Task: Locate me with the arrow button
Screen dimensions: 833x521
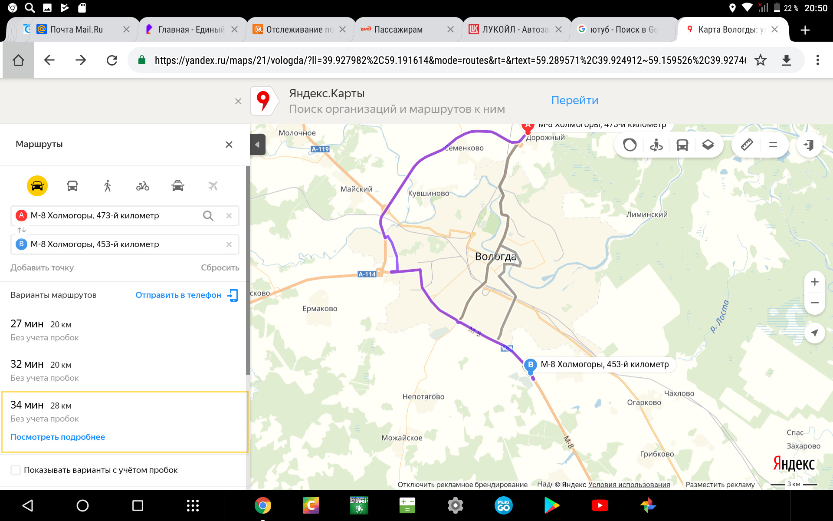Action: click(x=815, y=333)
